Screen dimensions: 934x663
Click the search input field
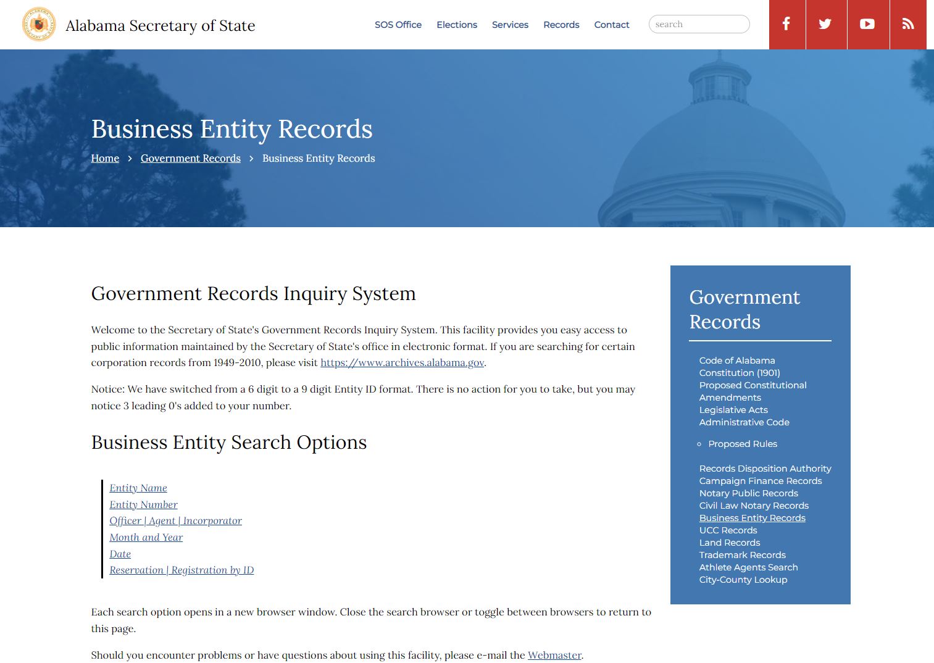(x=699, y=24)
